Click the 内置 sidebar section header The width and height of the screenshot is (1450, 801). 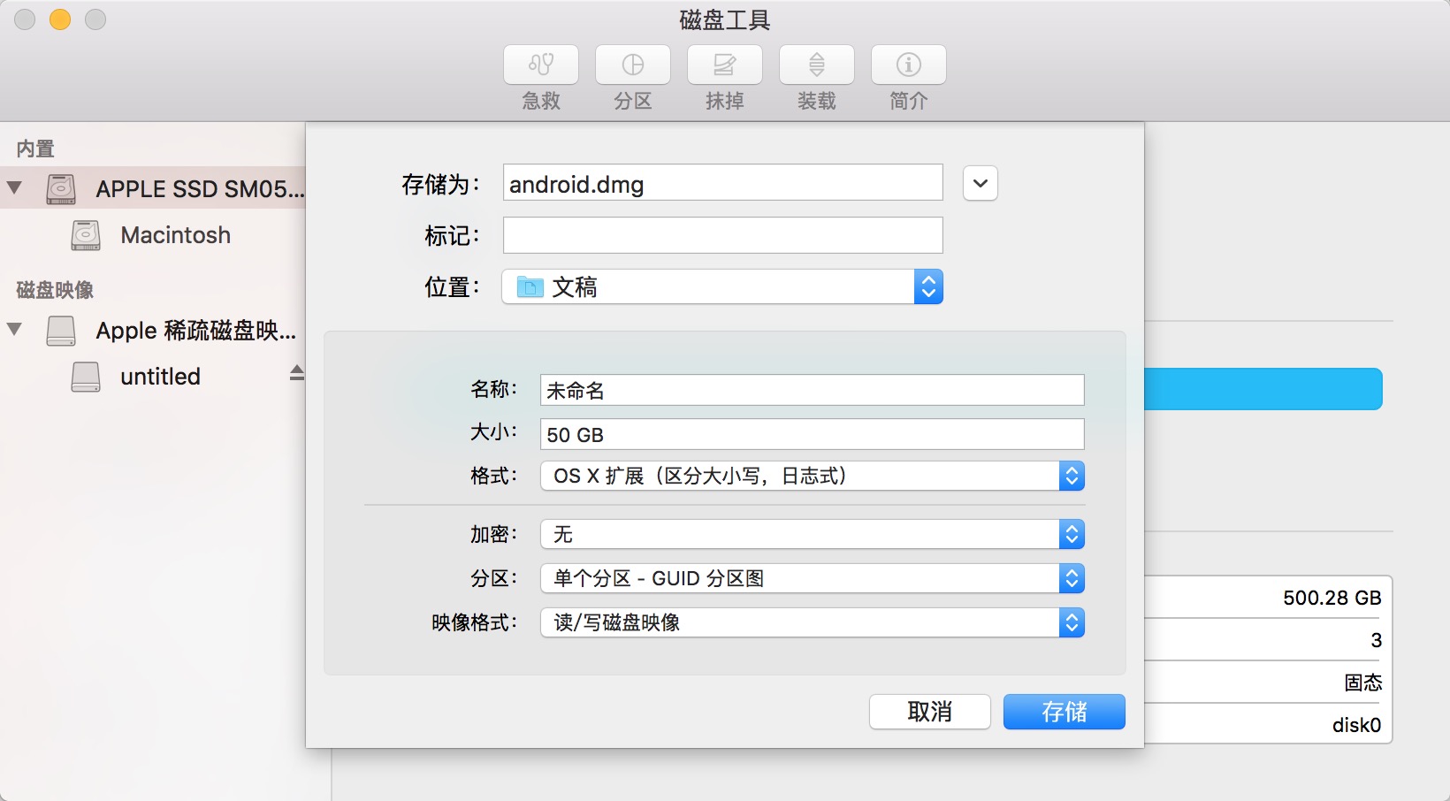[x=35, y=149]
